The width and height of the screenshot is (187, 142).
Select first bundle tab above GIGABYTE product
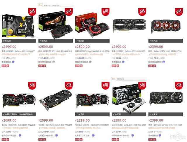(40, 5)
